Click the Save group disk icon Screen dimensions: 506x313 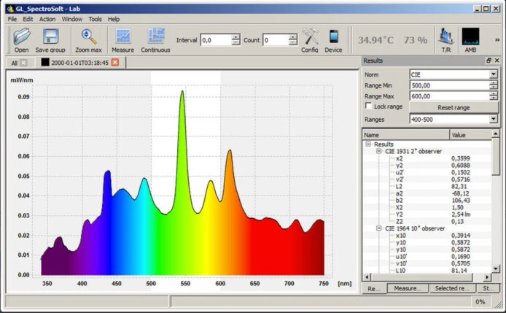tap(50, 36)
